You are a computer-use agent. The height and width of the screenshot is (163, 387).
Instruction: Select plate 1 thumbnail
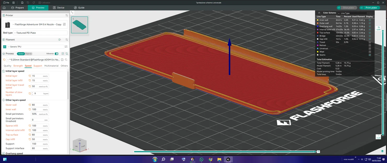(79, 25)
